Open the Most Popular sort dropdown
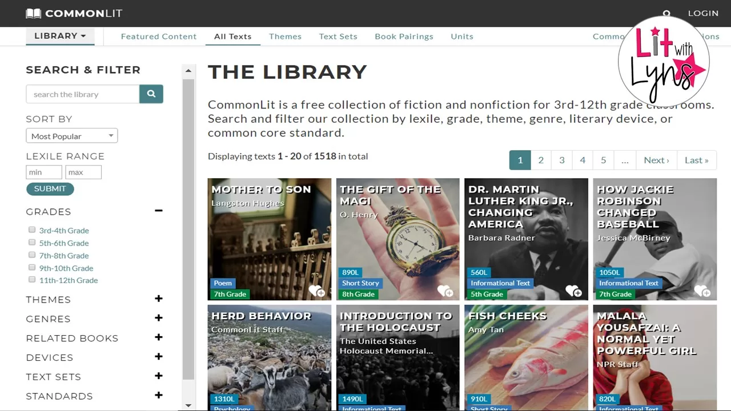Screen dimensions: 731x411 point(71,136)
